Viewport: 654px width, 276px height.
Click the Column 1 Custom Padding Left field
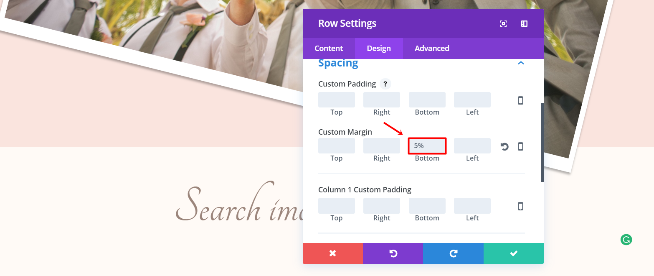[472, 206]
